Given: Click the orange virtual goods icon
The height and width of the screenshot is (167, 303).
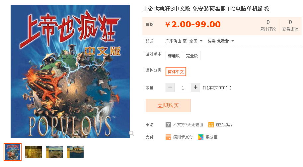Looking at the screenshot, I should pyautogui.click(x=211, y=125).
